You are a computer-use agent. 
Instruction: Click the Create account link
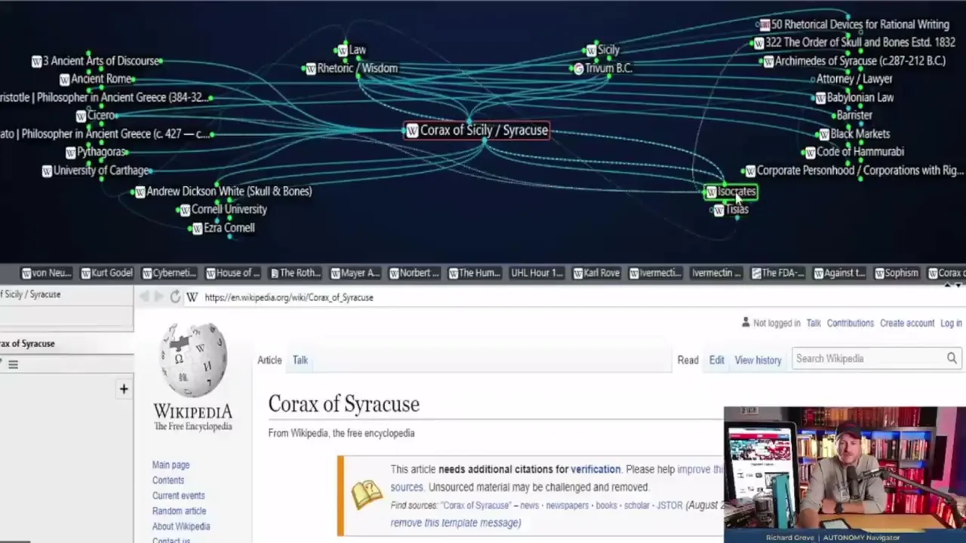click(x=907, y=323)
